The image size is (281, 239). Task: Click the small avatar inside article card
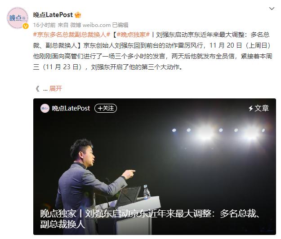(45, 108)
